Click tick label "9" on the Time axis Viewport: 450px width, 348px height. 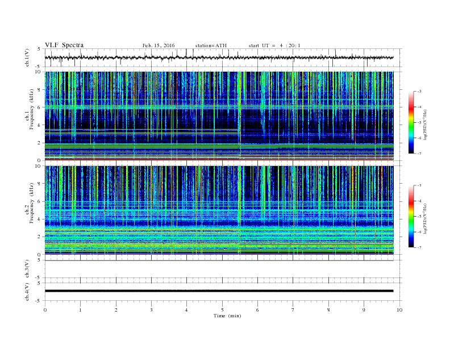(364, 310)
